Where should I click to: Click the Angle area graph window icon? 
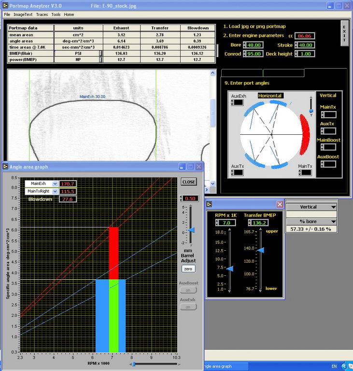coord(6,167)
